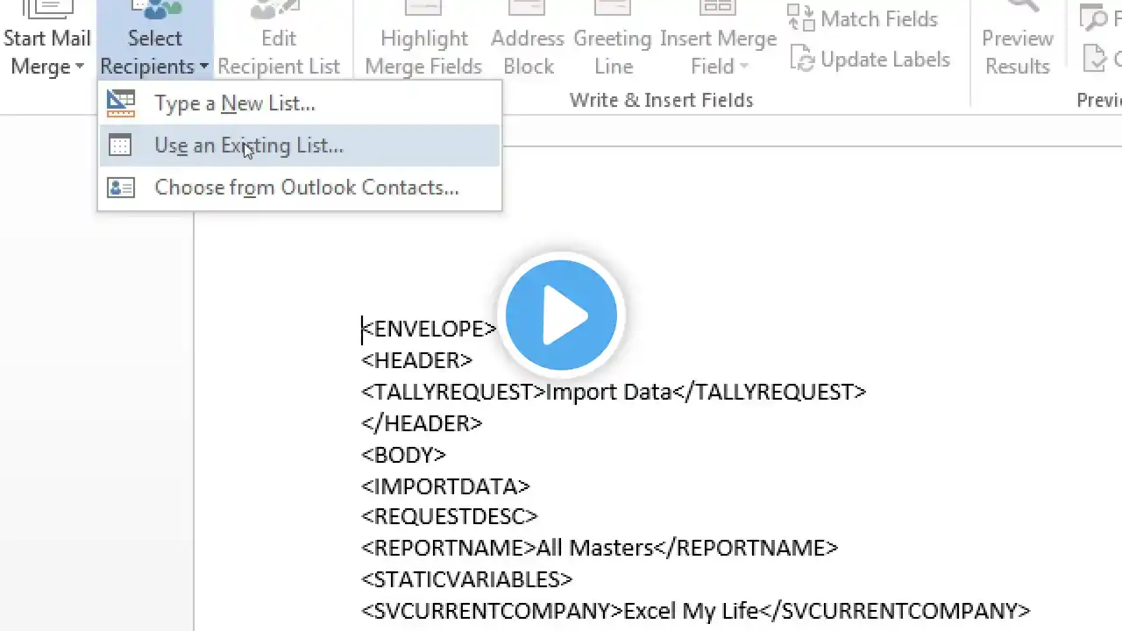This screenshot has height=631, width=1122.
Task: Toggle Preview Results
Action: point(1017,39)
